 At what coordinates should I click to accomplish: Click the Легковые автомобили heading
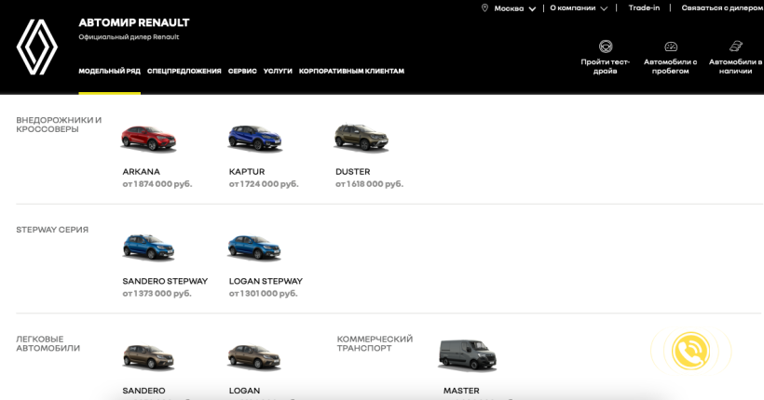point(48,343)
